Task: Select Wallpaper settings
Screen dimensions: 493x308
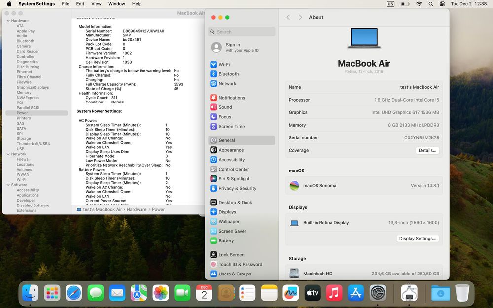Action: 241,222
